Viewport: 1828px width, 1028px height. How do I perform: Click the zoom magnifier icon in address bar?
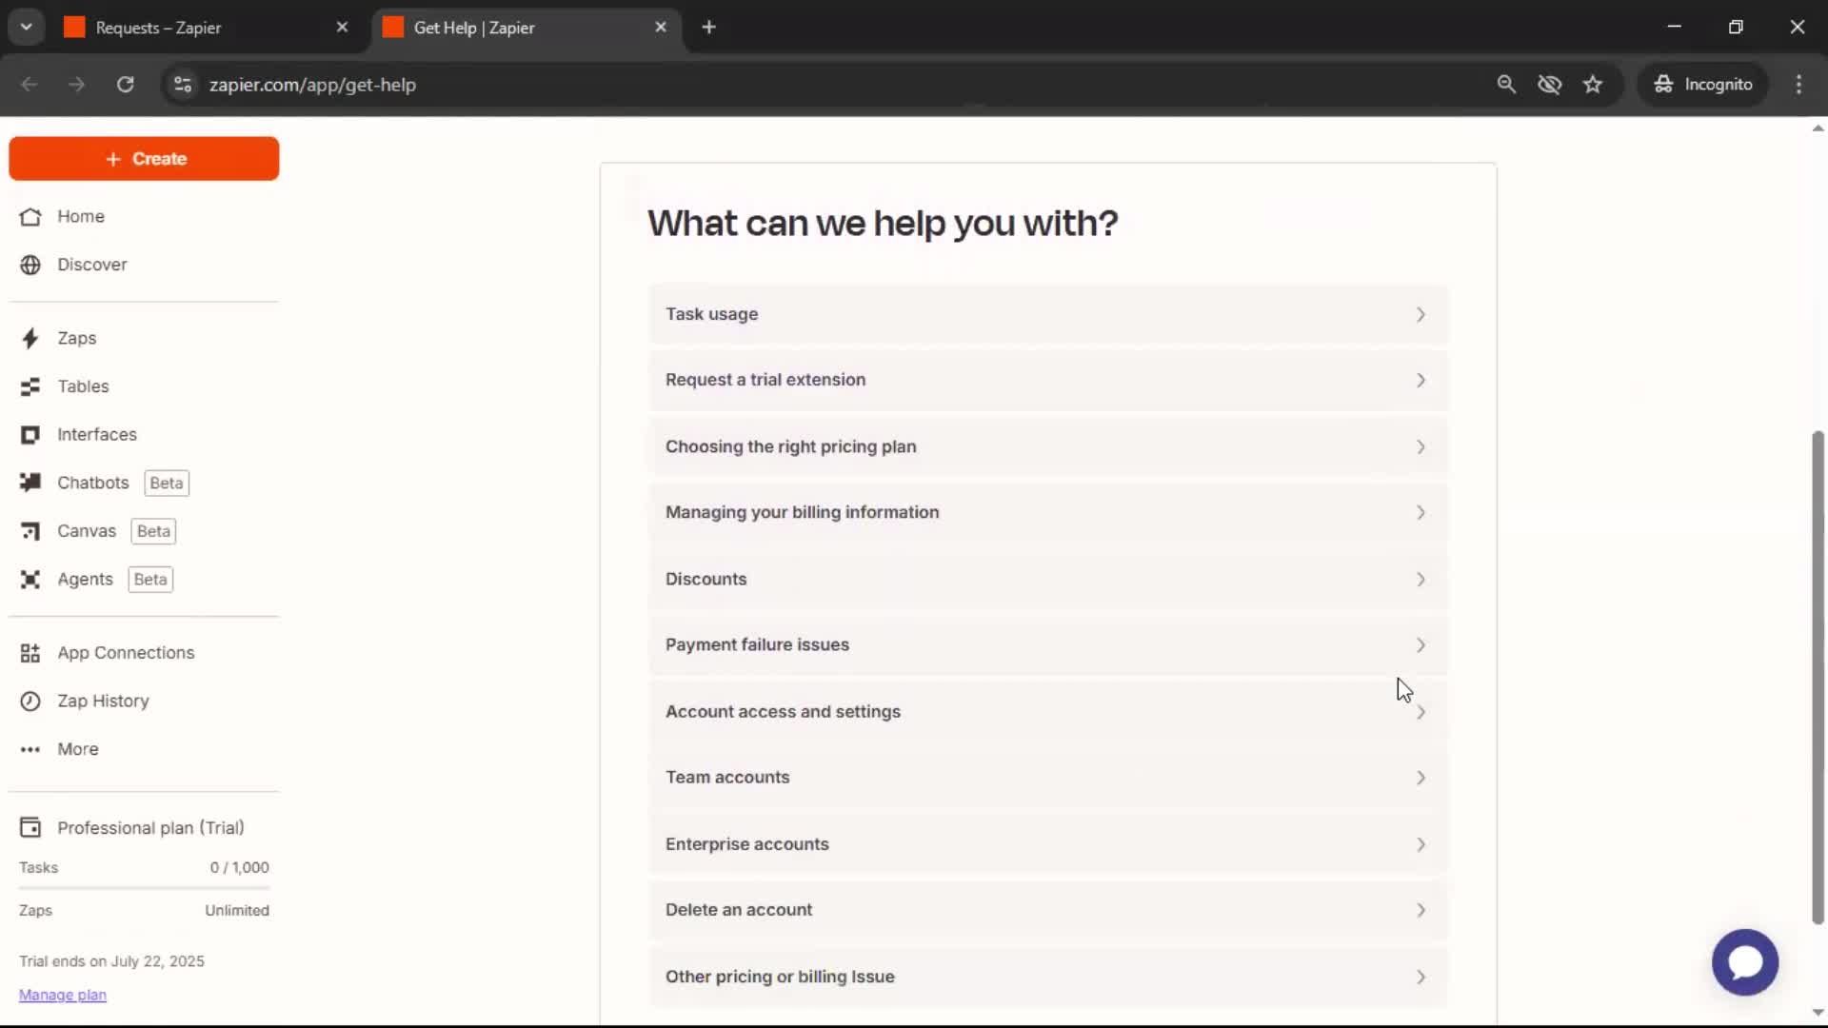click(1506, 85)
